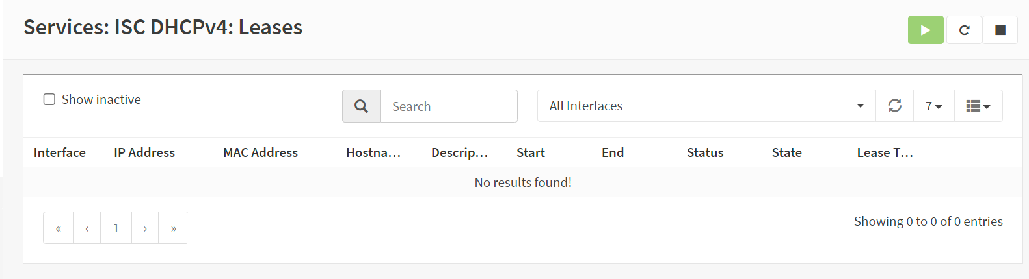1029x279 pixels.
Task: Expand the All Interfaces dropdown
Action: click(706, 106)
